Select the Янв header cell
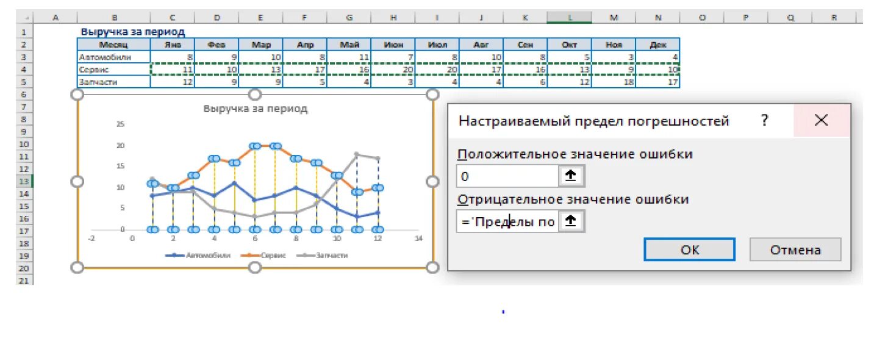This screenshot has height=355, width=877. [x=173, y=45]
